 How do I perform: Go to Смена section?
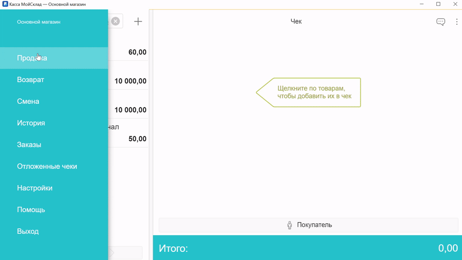(x=28, y=101)
